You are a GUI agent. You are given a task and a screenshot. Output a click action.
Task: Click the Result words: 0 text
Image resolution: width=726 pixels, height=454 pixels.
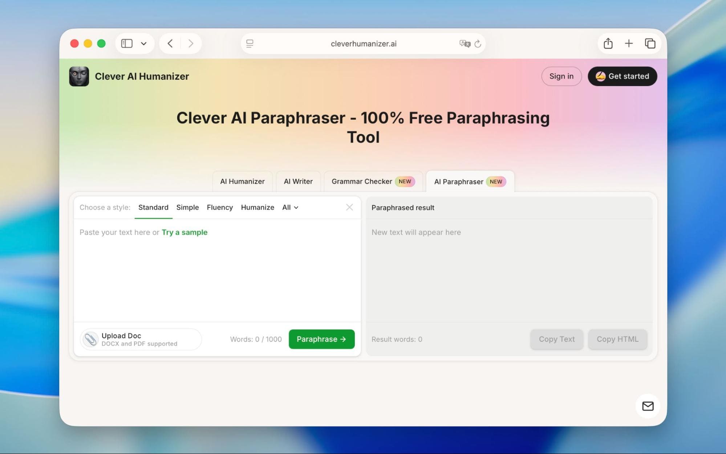click(x=397, y=339)
